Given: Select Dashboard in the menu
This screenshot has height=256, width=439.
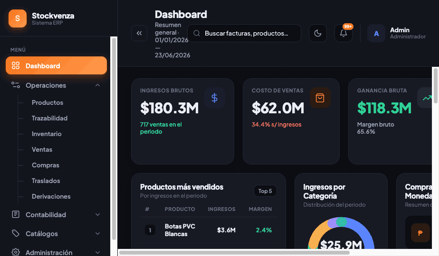Looking at the screenshot, I should [56, 66].
